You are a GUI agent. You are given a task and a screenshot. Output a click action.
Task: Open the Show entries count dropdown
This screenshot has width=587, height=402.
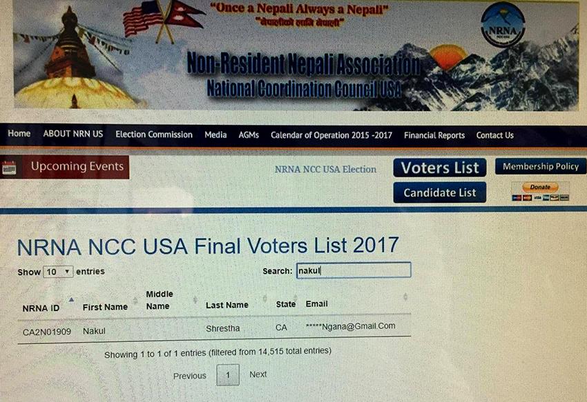(x=58, y=272)
